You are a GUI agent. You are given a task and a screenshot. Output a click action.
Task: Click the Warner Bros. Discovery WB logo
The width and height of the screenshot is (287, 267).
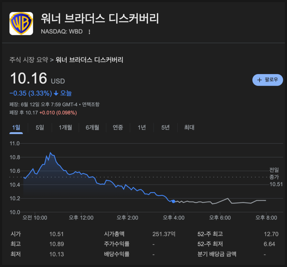21,24
